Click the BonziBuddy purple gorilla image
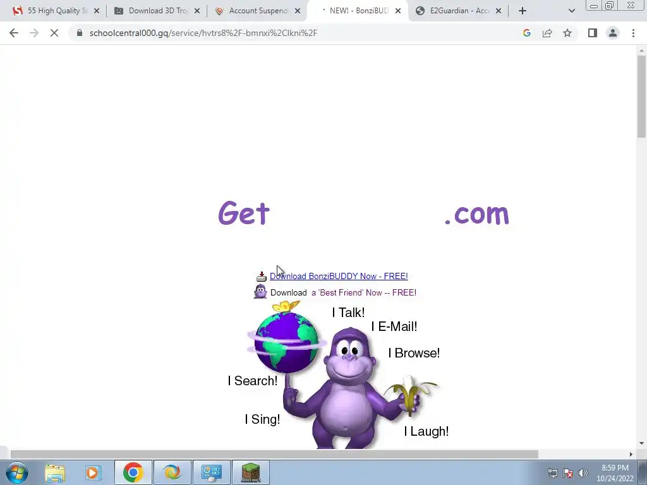 click(x=350, y=388)
